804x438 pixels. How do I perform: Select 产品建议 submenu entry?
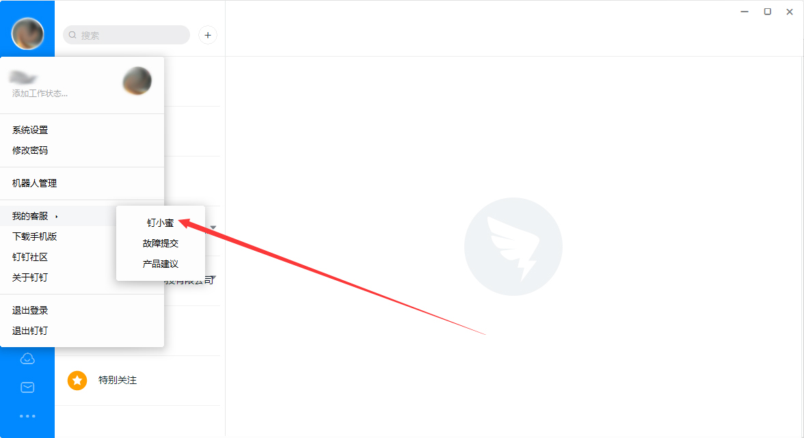click(x=161, y=264)
